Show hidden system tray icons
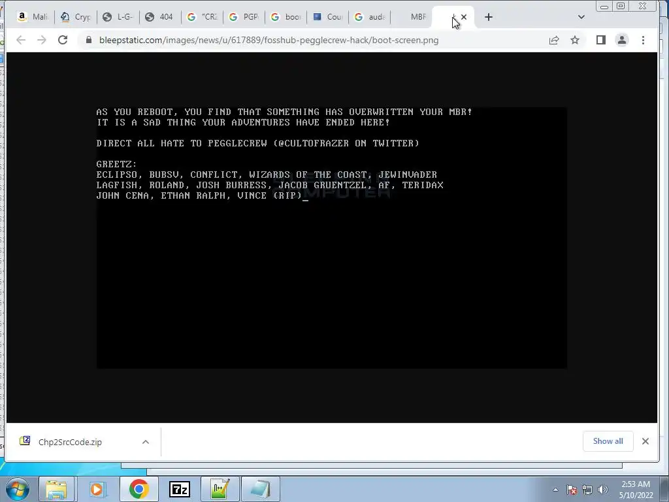The height and width of the screenshot is (502, 669). pos(555,490)
